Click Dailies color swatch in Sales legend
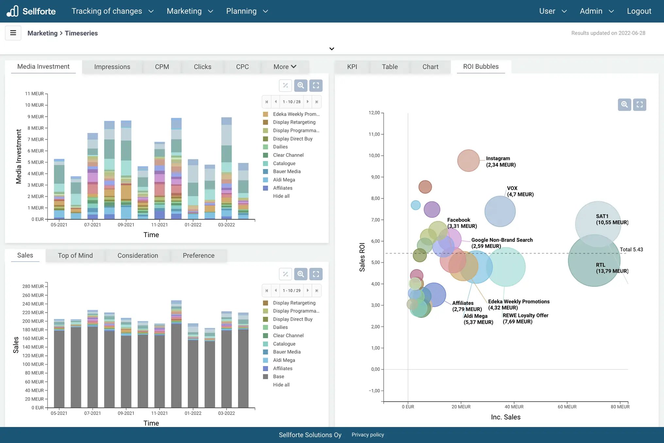The width and height of the screenshot is (664, 443). coord(265,327)
